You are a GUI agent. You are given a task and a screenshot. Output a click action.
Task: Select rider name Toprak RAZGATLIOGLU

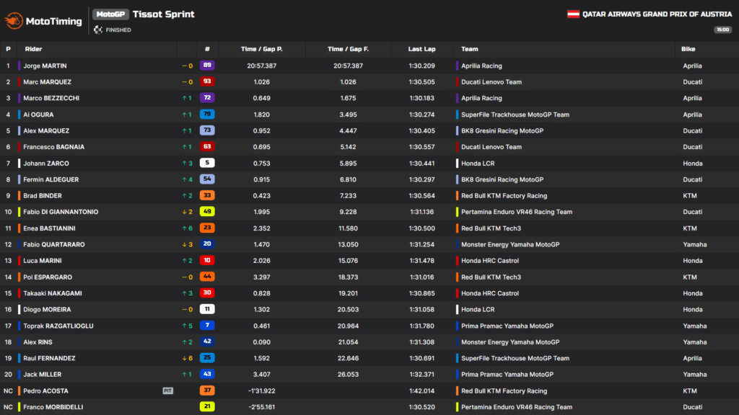58,326
